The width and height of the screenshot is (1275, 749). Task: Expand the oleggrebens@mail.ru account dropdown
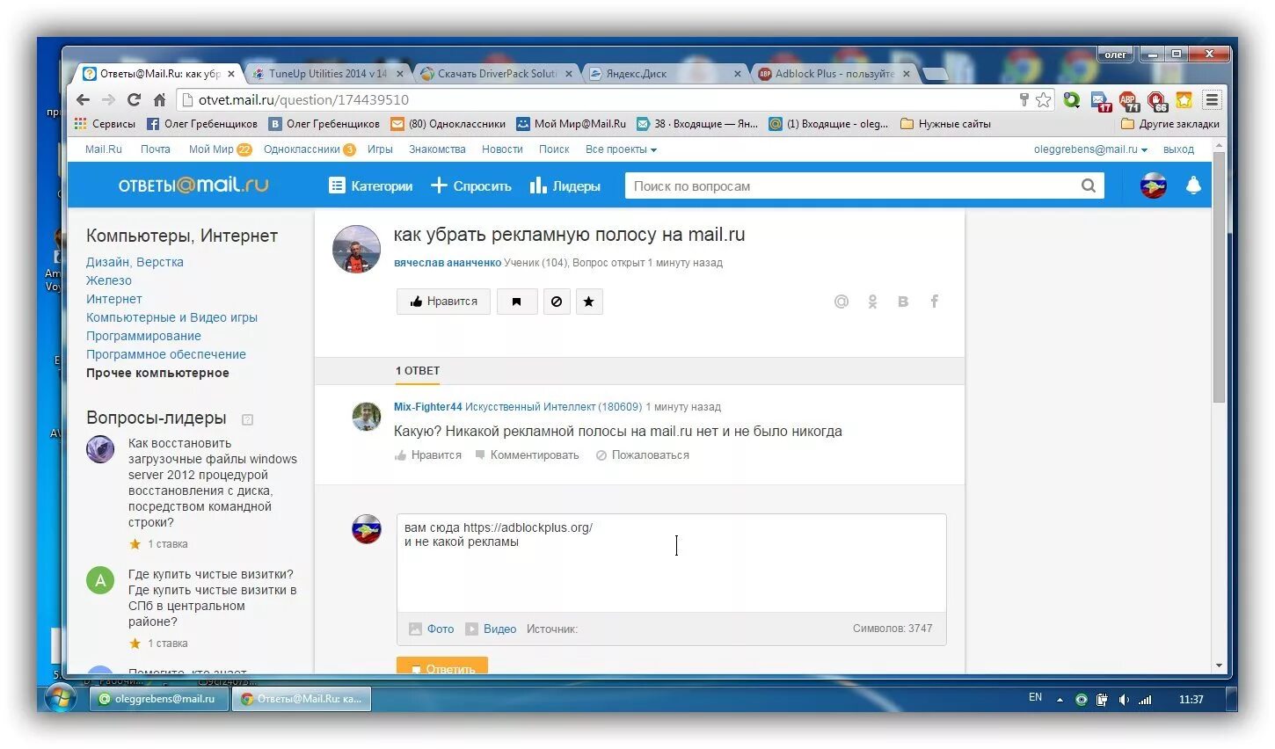[x=1090, y=149]
